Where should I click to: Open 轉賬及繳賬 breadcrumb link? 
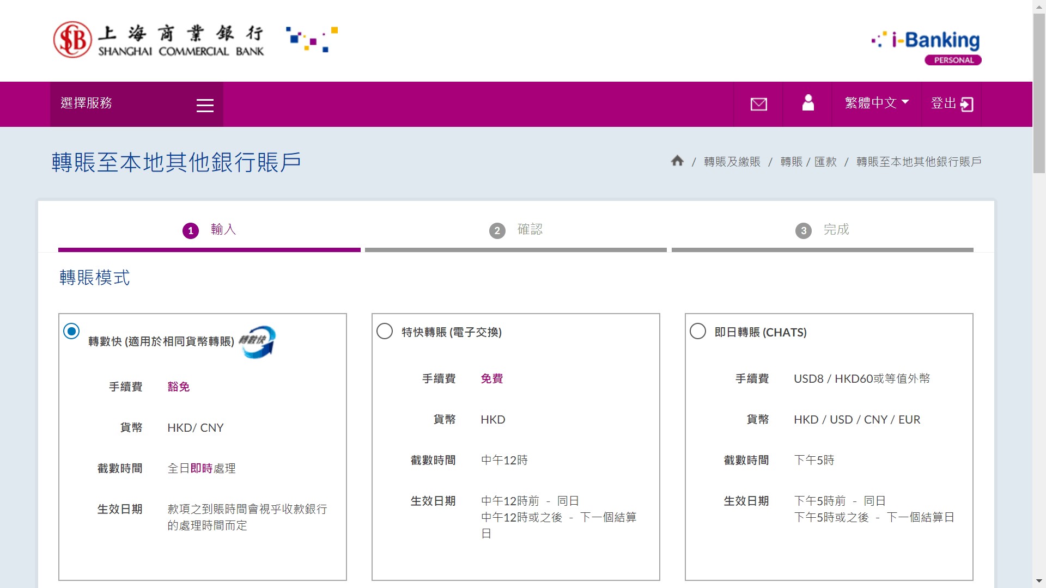pyautogui.click(x=732, y=162)
